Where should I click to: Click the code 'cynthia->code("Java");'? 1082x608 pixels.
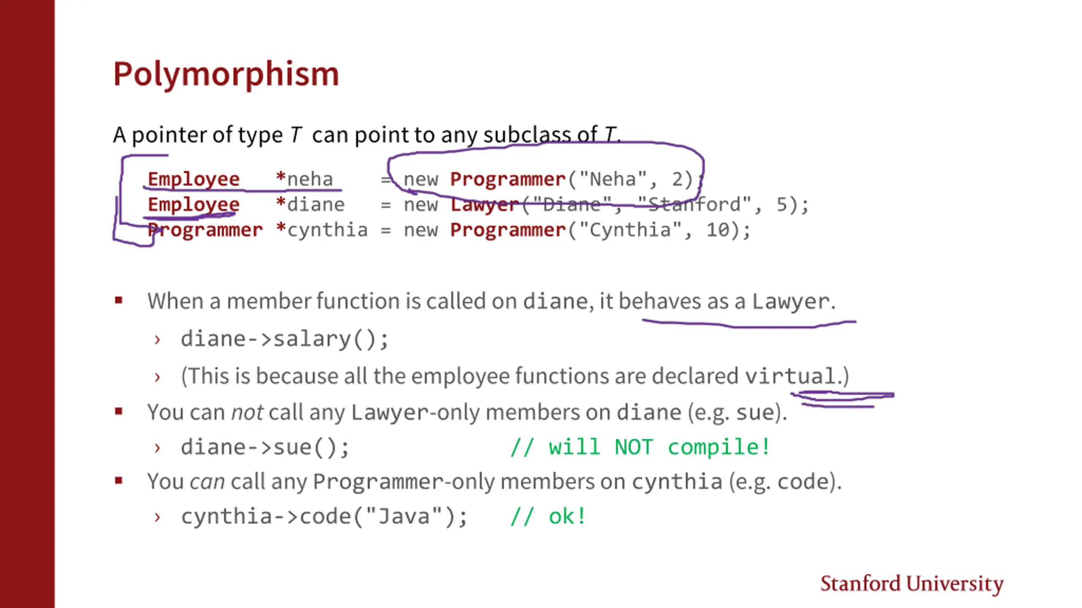pos(324,516)
